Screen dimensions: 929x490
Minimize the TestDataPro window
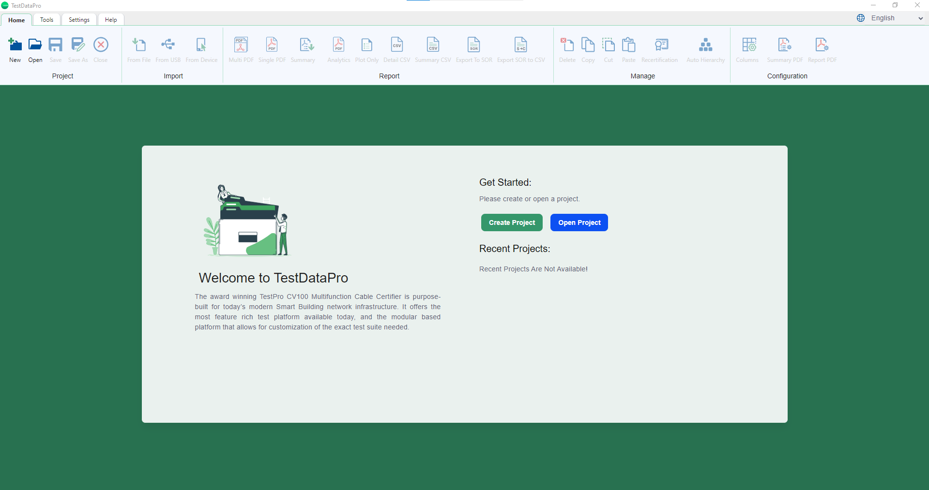pyautogui.click(x=873, y=5)
